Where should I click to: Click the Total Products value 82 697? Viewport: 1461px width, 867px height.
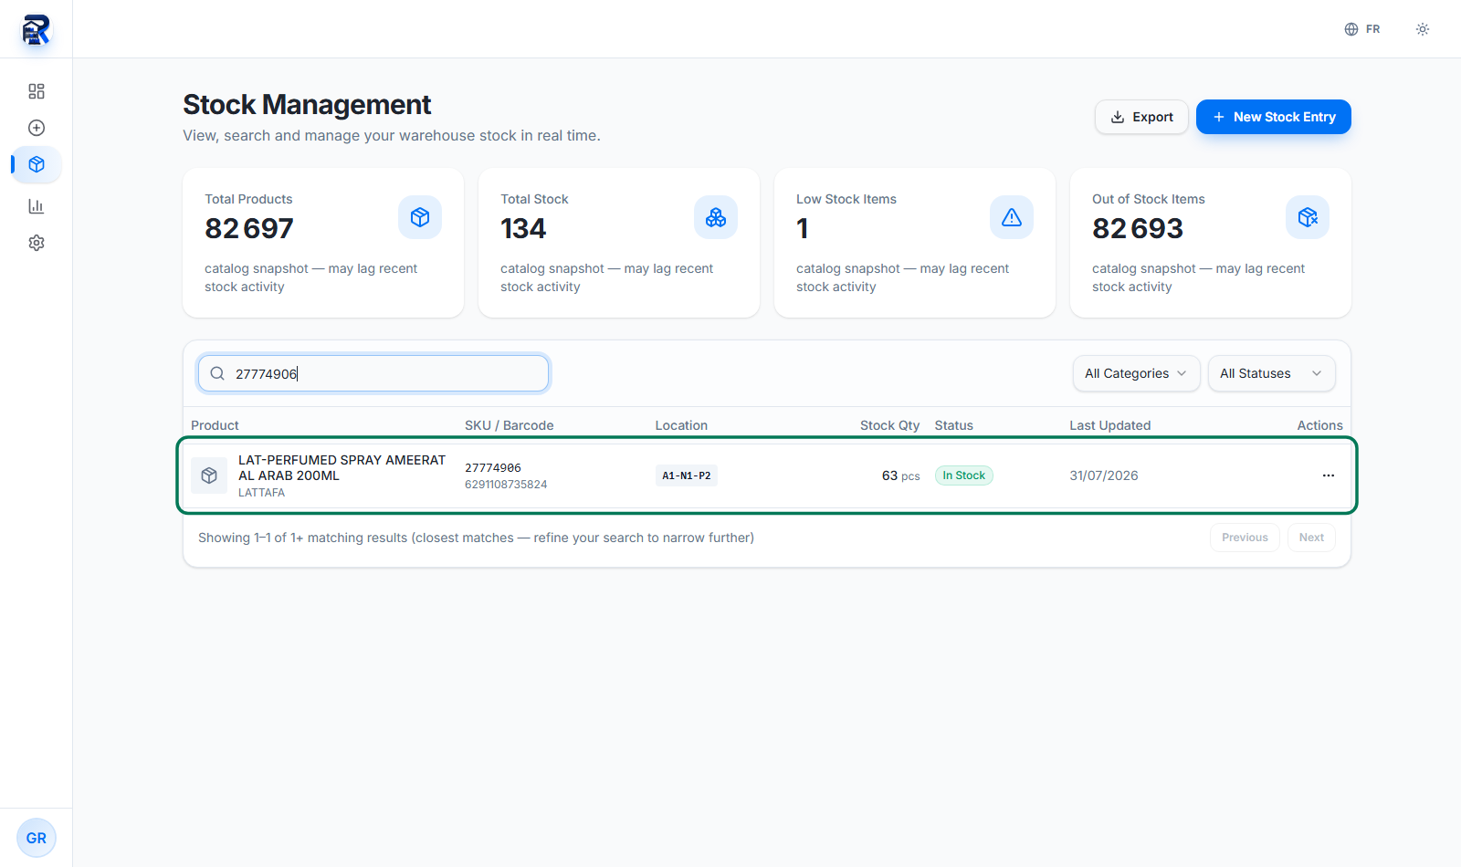pos(249,228)
